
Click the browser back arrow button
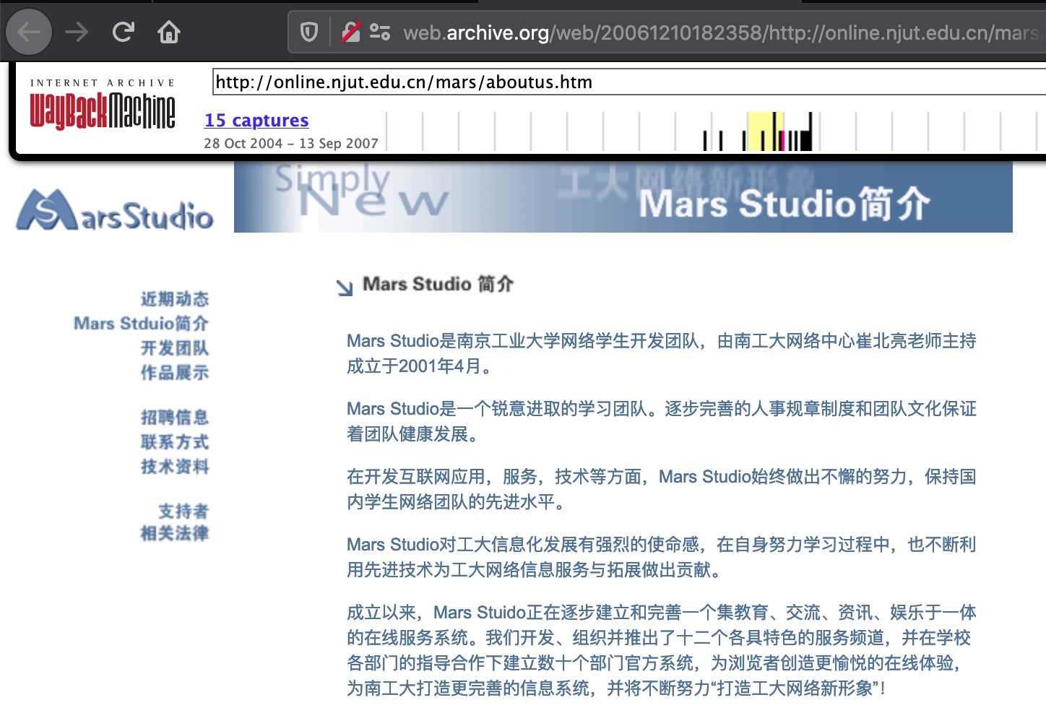[29, 33]
